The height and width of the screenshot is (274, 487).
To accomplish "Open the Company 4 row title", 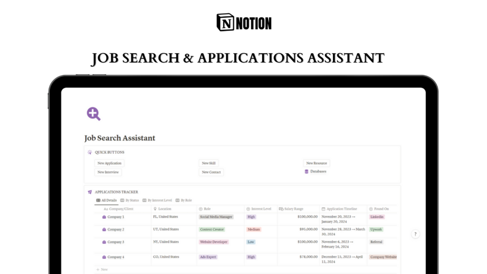I will coord(115,257).
